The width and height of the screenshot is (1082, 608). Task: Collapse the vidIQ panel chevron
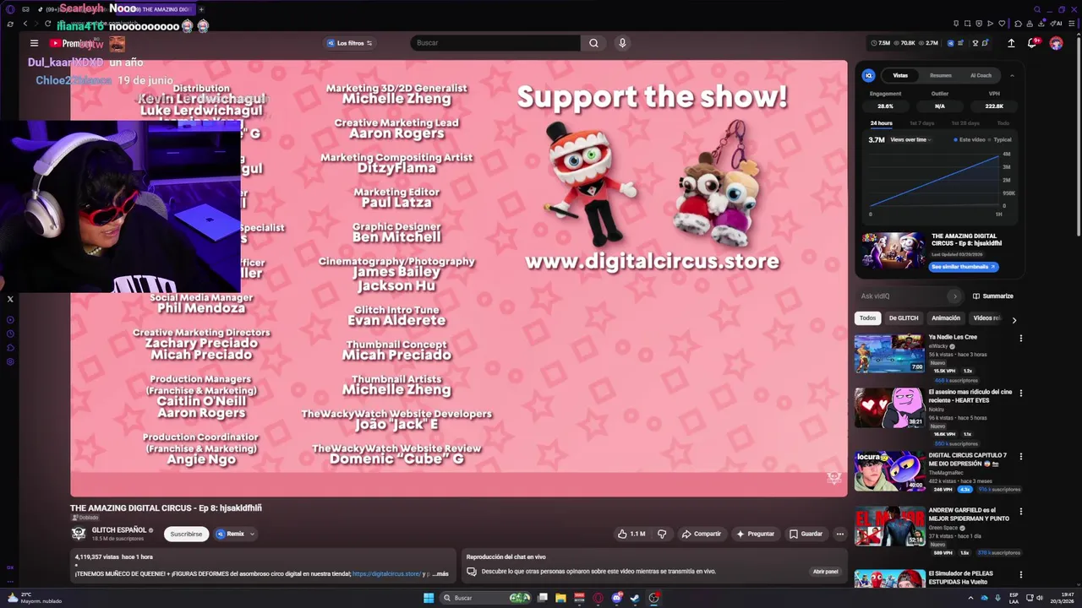[1012, 75]
